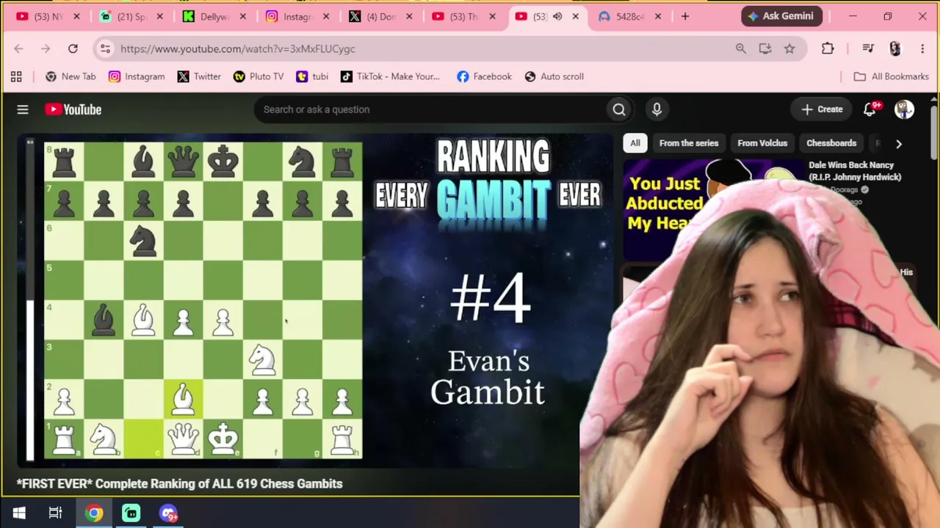Click the Ask Gemini button
Screen dimensions: 940x528
click(x=781, y=16)
